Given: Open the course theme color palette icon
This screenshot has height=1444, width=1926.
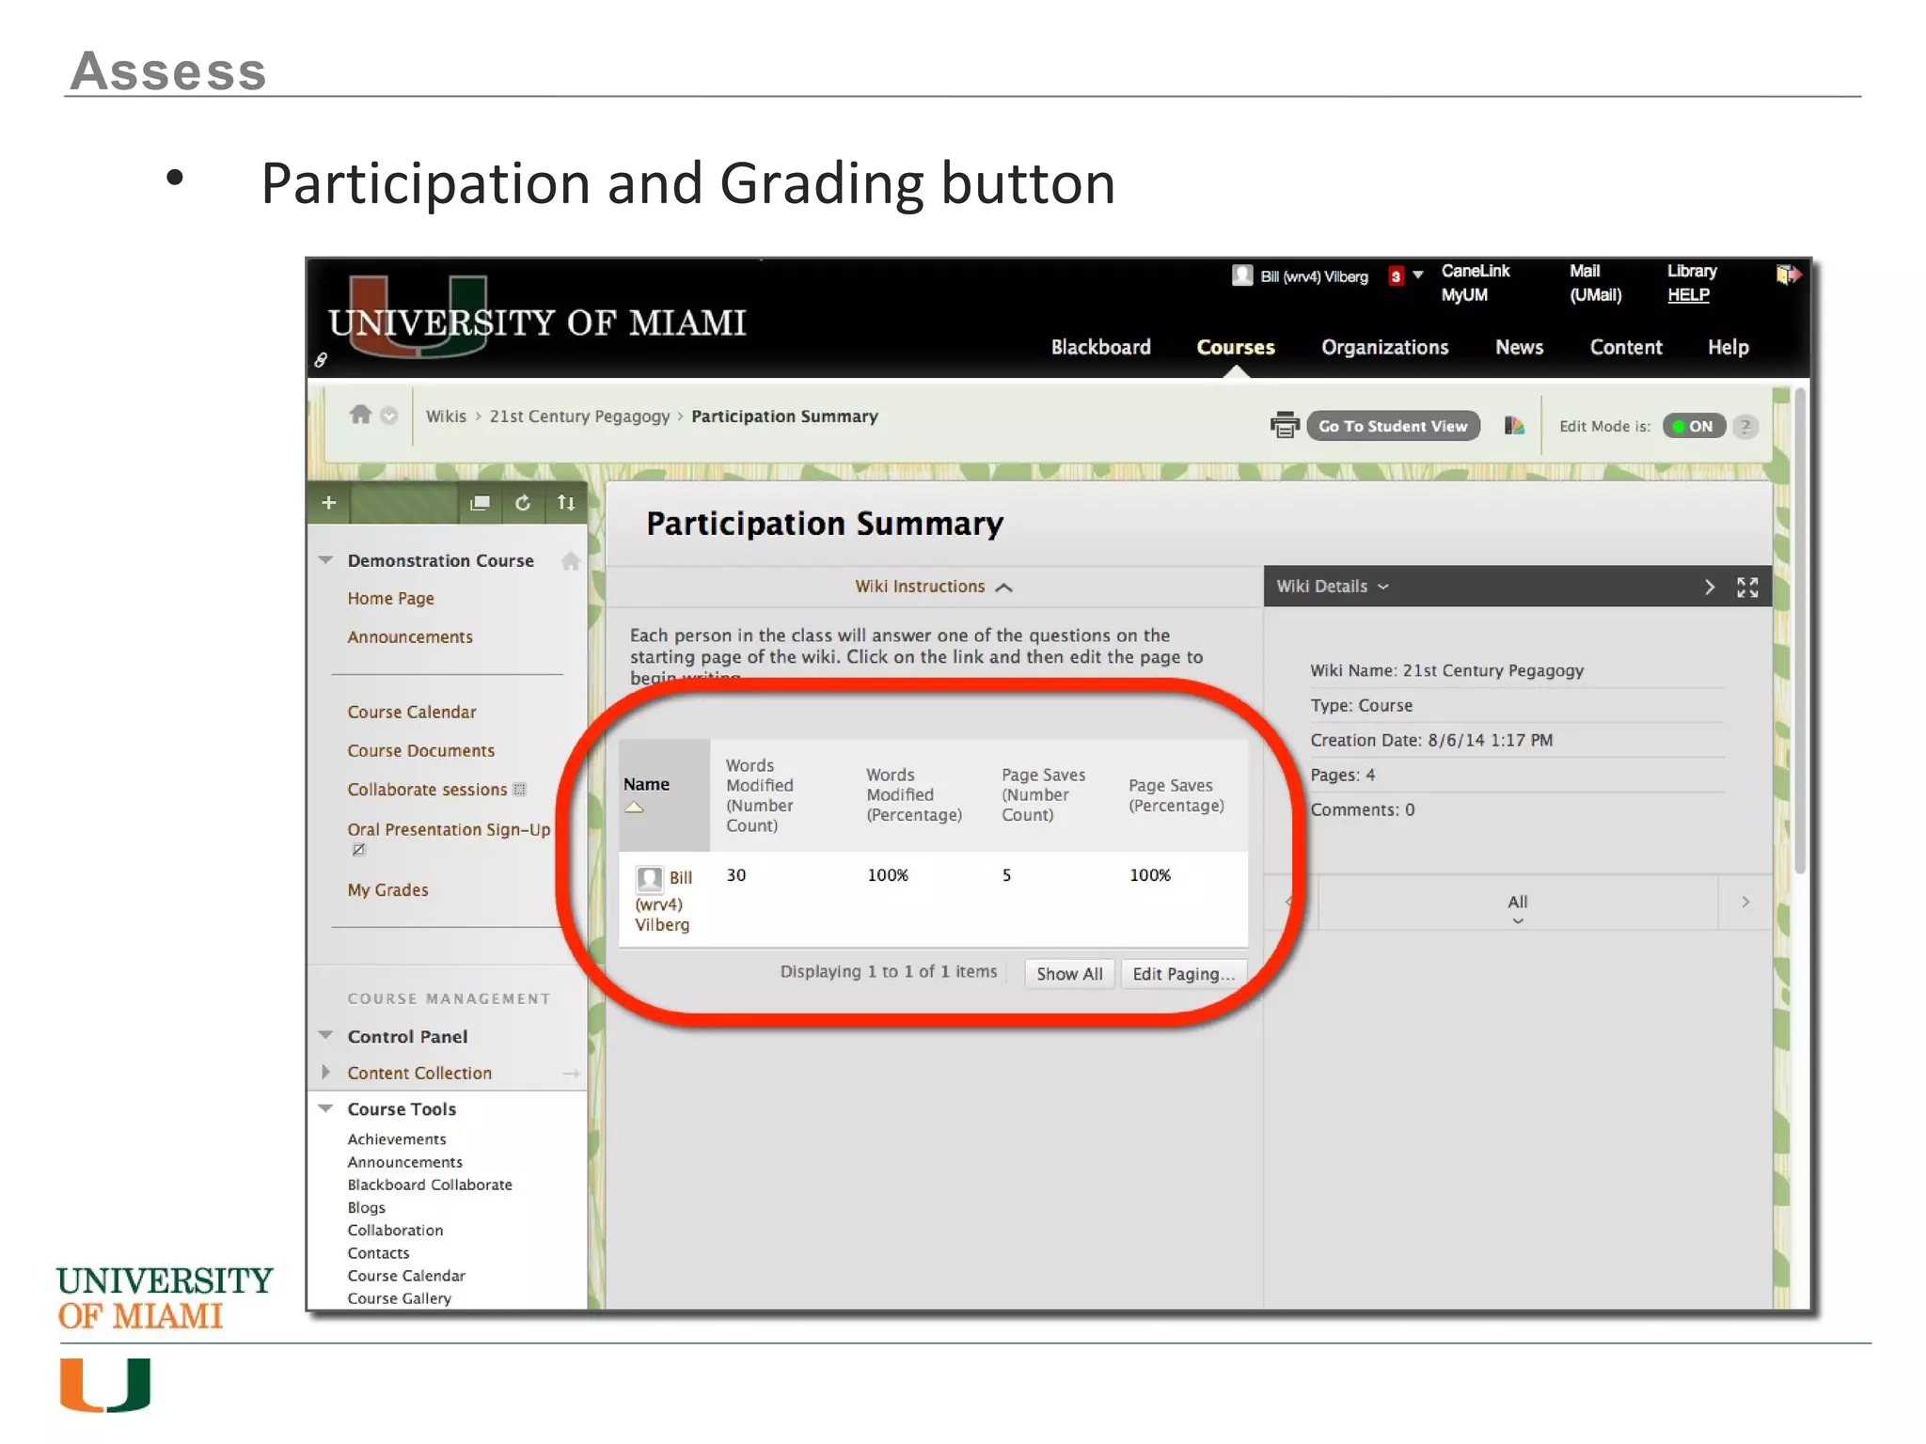Looking at the screenshot, I should point(1513,426).
